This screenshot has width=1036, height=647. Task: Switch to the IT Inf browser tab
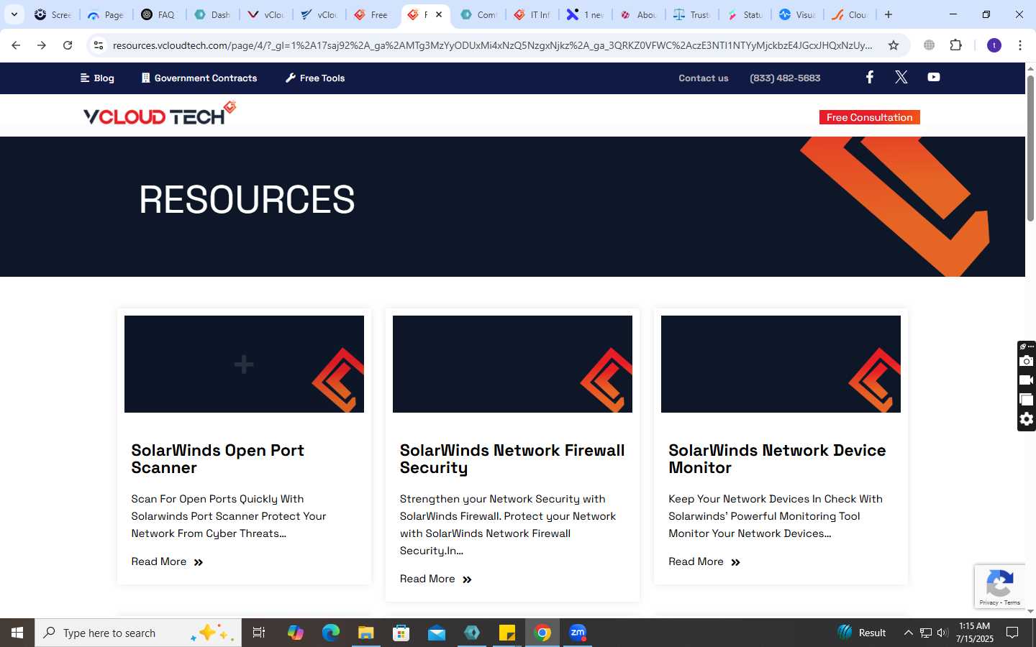click(x=532, y=14)
